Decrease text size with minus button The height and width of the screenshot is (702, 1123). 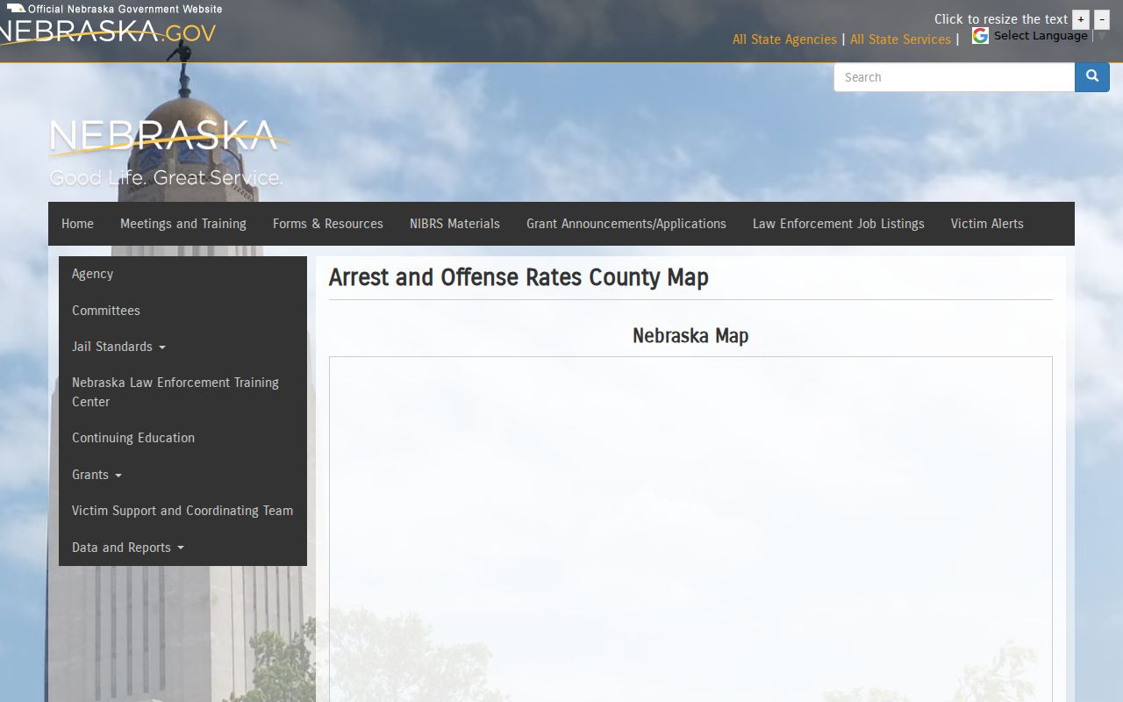click(x=1102, y=19)
